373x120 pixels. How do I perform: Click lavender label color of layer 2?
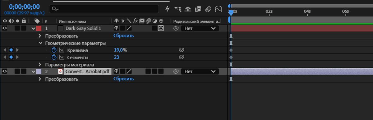click(39, 71)
